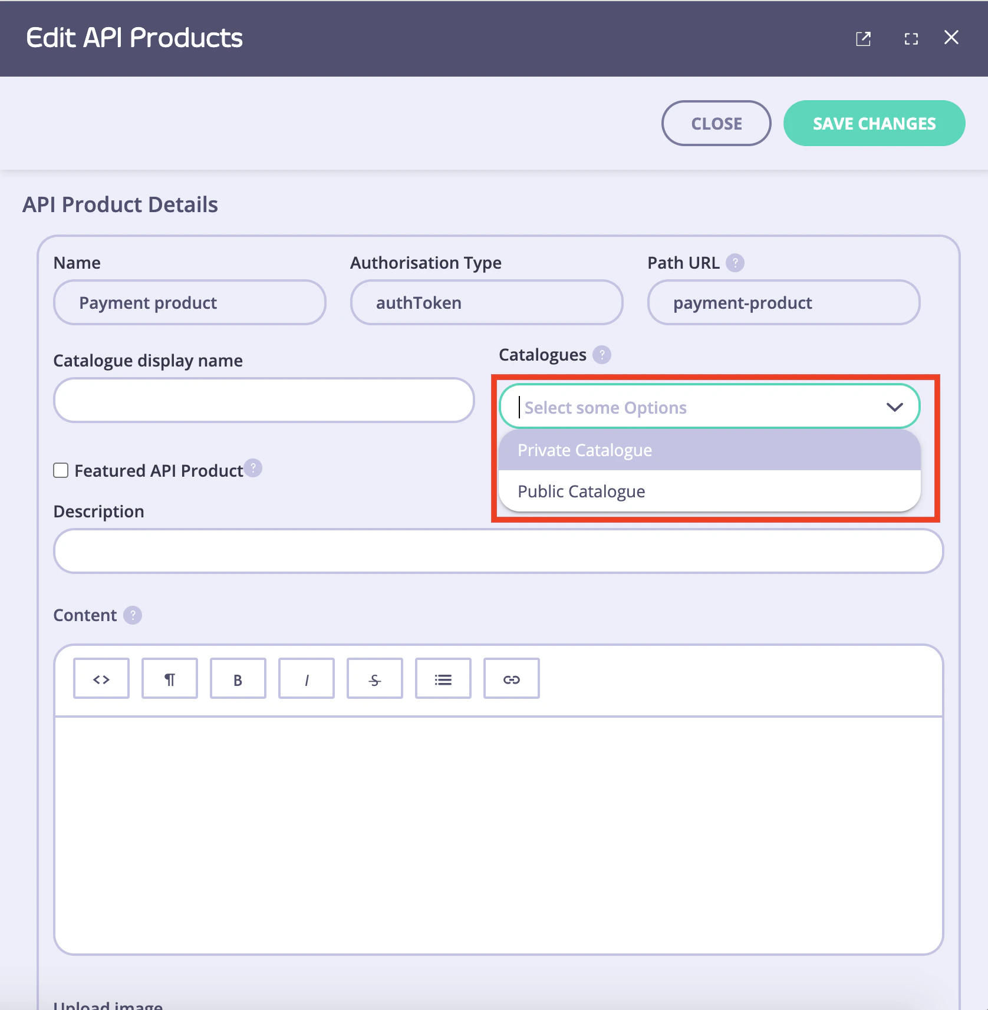This screenshot has height=1010, width=988.
Task: Enable the Featured API Product checkbox
Action: coord(61,470)
